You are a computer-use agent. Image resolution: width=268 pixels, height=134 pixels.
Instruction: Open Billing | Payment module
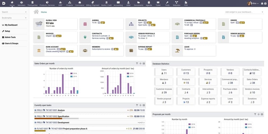pos(93,4)
